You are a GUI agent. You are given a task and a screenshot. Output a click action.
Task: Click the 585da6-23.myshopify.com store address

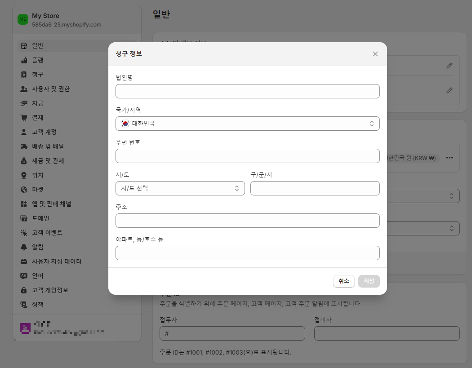tap(67, 25)
